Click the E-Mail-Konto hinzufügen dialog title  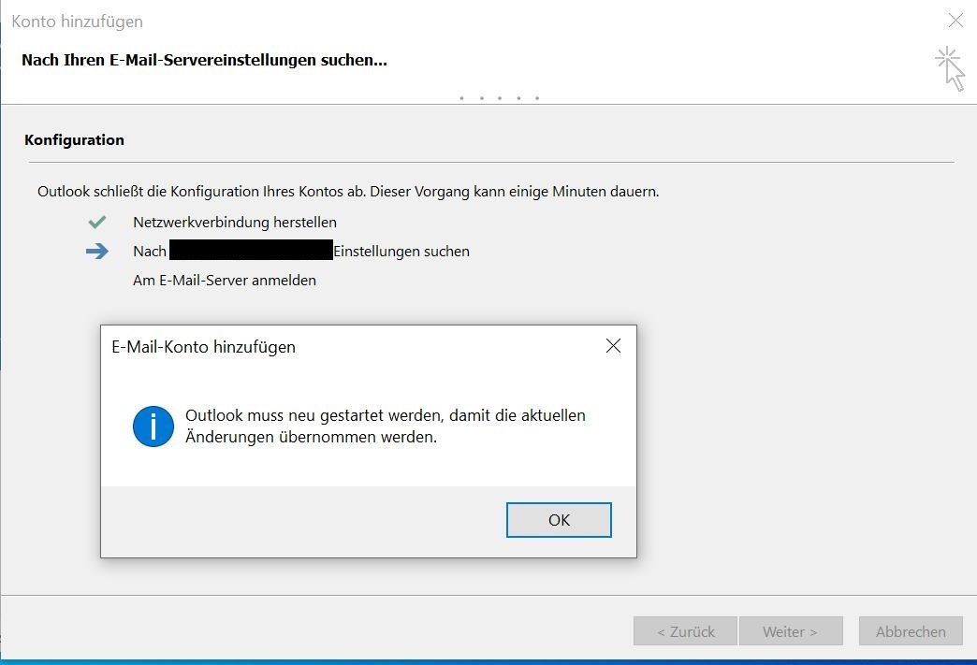coord(203,347)
